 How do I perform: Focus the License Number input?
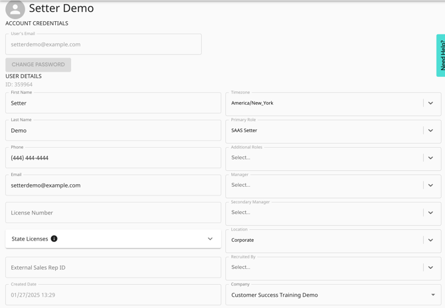[x=113, y=213]
